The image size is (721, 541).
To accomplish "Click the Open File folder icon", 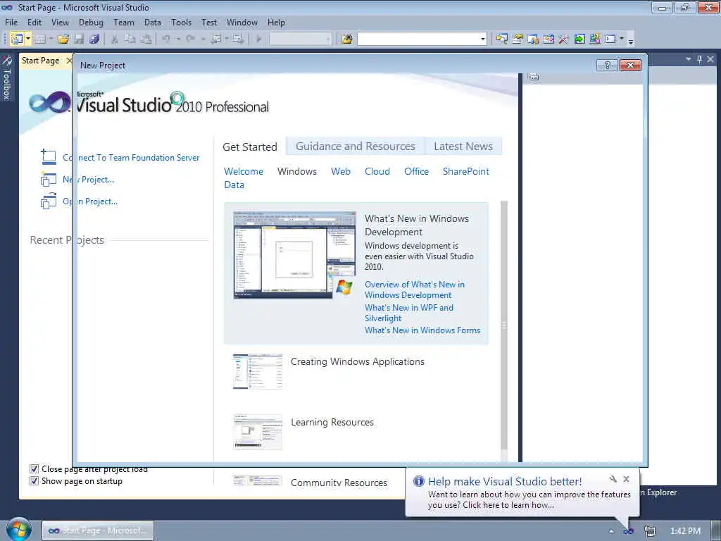I will tap(63, 39).
